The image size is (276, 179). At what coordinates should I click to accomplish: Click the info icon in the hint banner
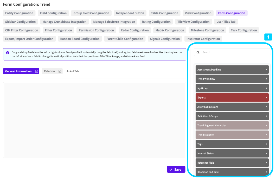pyautogui.click(x=8, y=52)
